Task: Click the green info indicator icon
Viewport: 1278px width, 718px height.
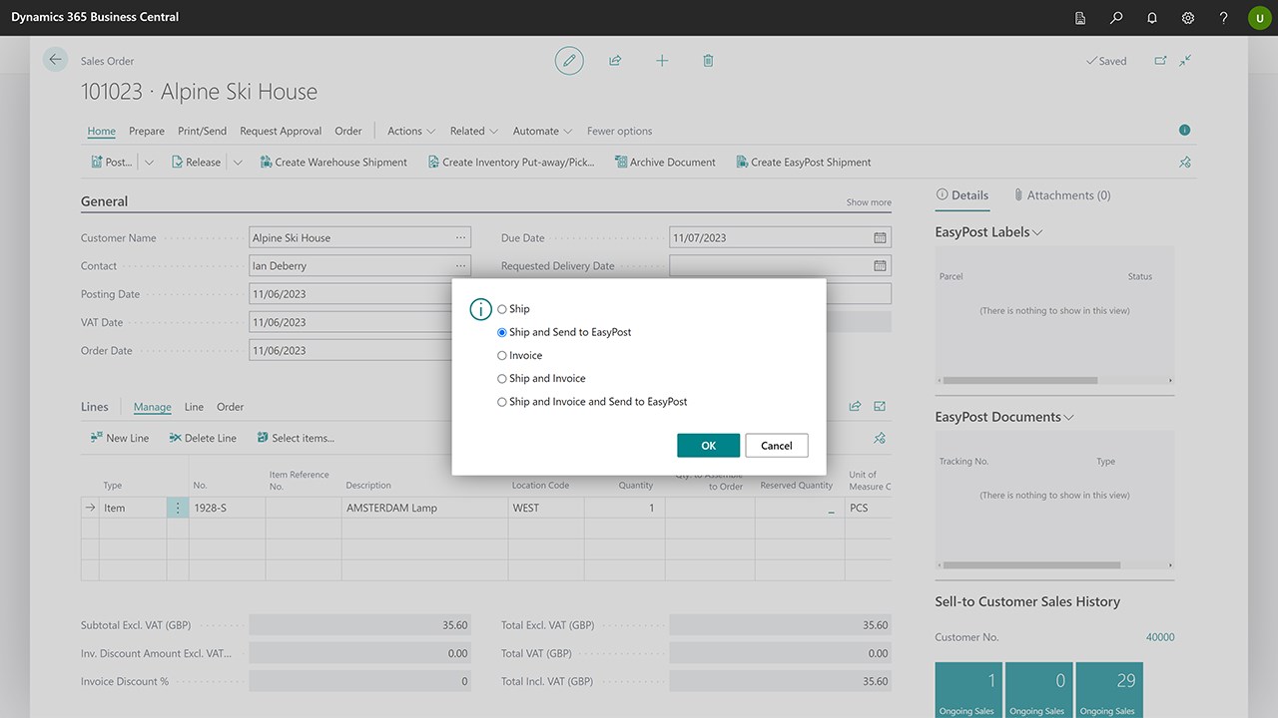Action: coord(1184,130)
